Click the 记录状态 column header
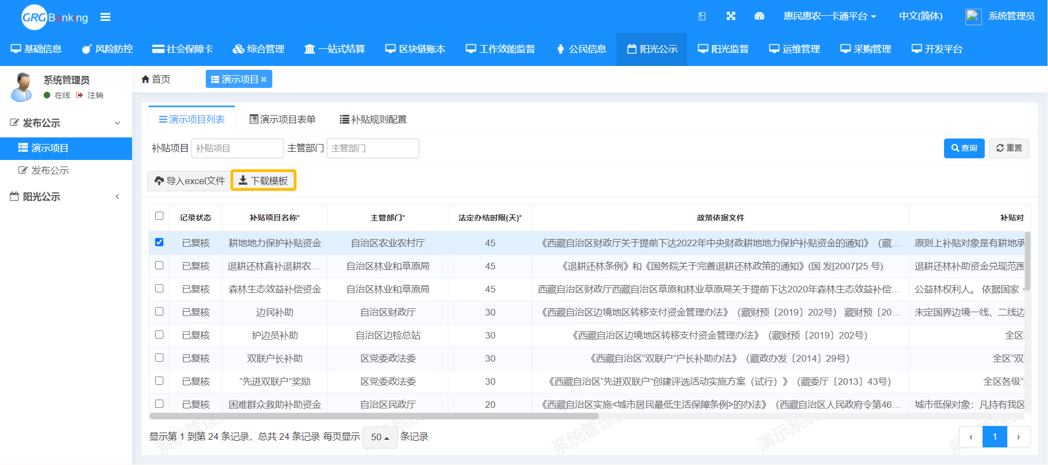The width and height of the screenshot is (1048, 465). [195, 218]
